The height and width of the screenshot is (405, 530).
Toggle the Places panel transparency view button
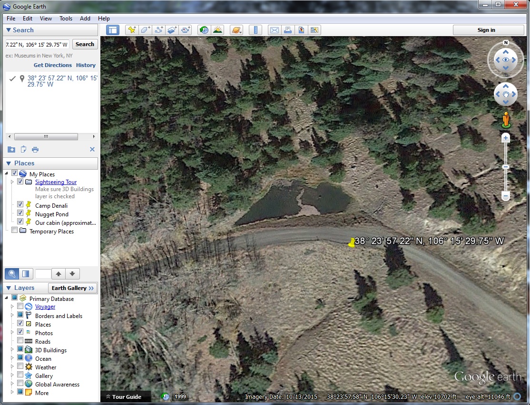[26, 274]
